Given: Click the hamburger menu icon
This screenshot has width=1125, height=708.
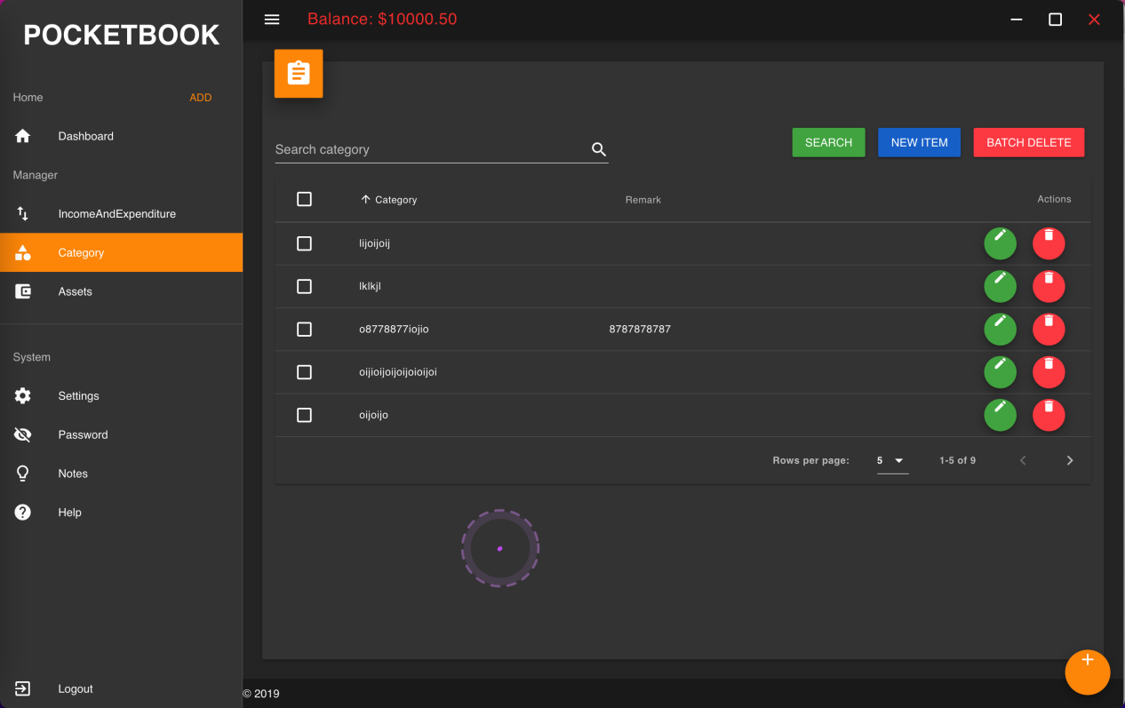Looking at the screenshot, I should point(272,20).
